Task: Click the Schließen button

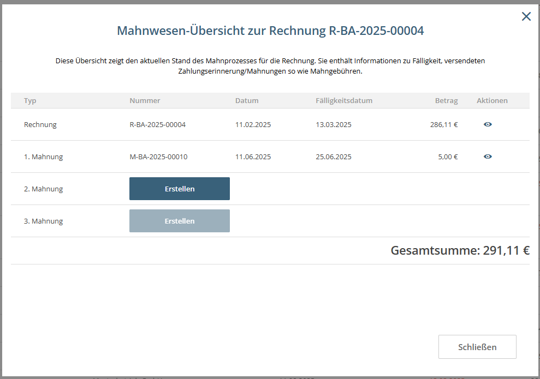Action: (x=477, y=347)
